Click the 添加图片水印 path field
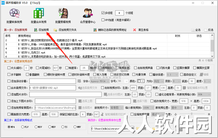Viewport: 218px width, 138px height. coord(65,95)
